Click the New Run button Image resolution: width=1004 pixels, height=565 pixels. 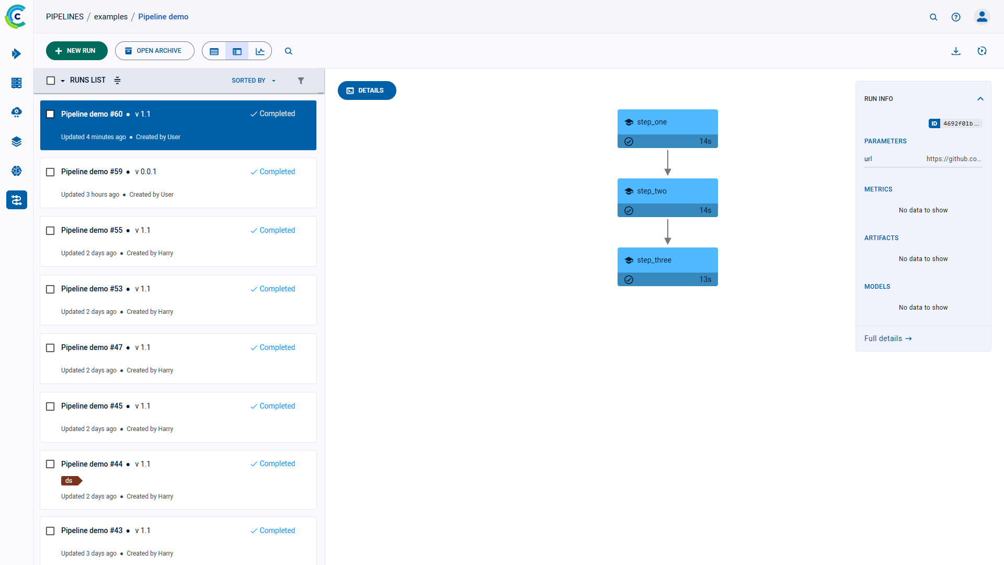76,51
